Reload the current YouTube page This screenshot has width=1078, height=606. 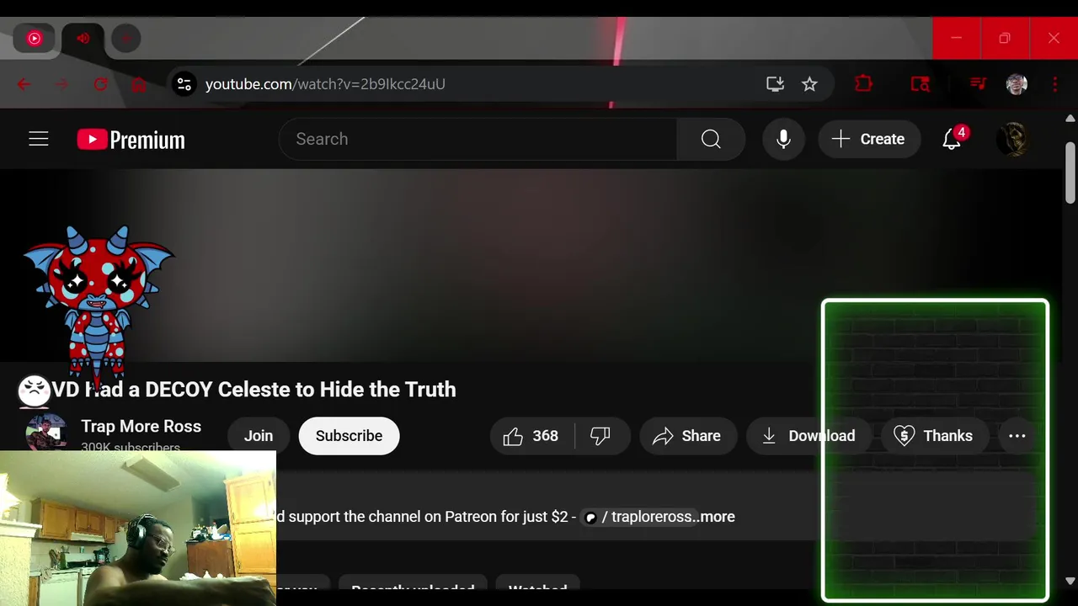(100, 84)
